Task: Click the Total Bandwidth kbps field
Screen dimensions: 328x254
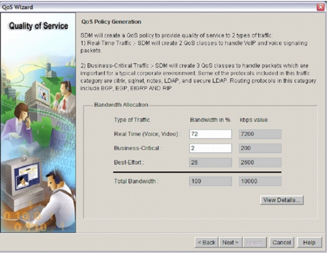Action: (x=260, y=181)
